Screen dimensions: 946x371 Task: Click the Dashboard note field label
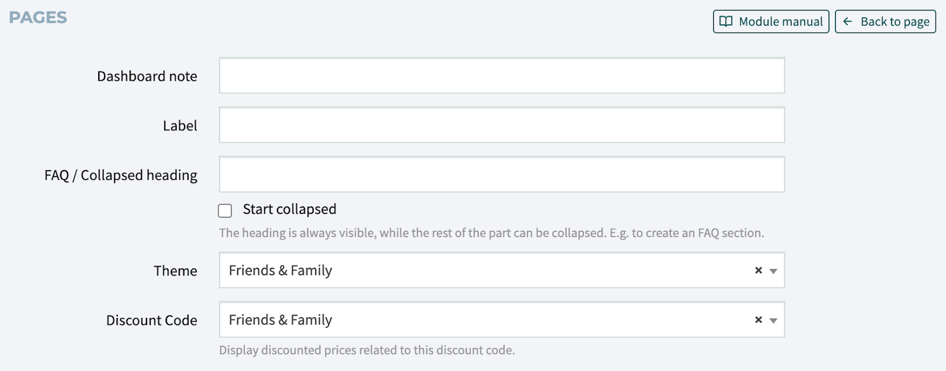pos(147,77)
